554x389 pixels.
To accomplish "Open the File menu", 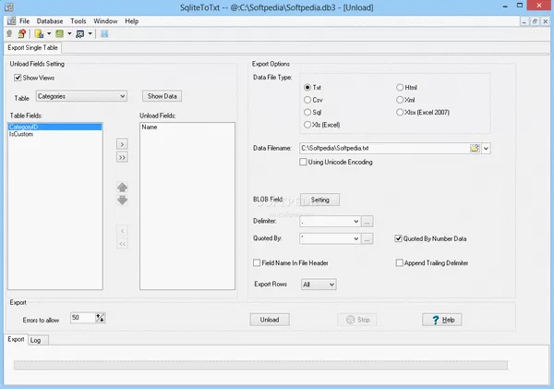I will click(24, 21).
